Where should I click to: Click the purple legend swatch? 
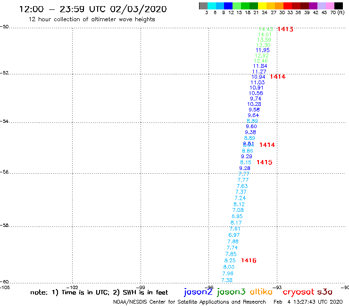click(x=313, y=6)
